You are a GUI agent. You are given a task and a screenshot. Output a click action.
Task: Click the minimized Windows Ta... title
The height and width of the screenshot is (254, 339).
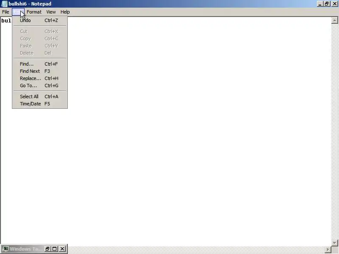[25, 249]
